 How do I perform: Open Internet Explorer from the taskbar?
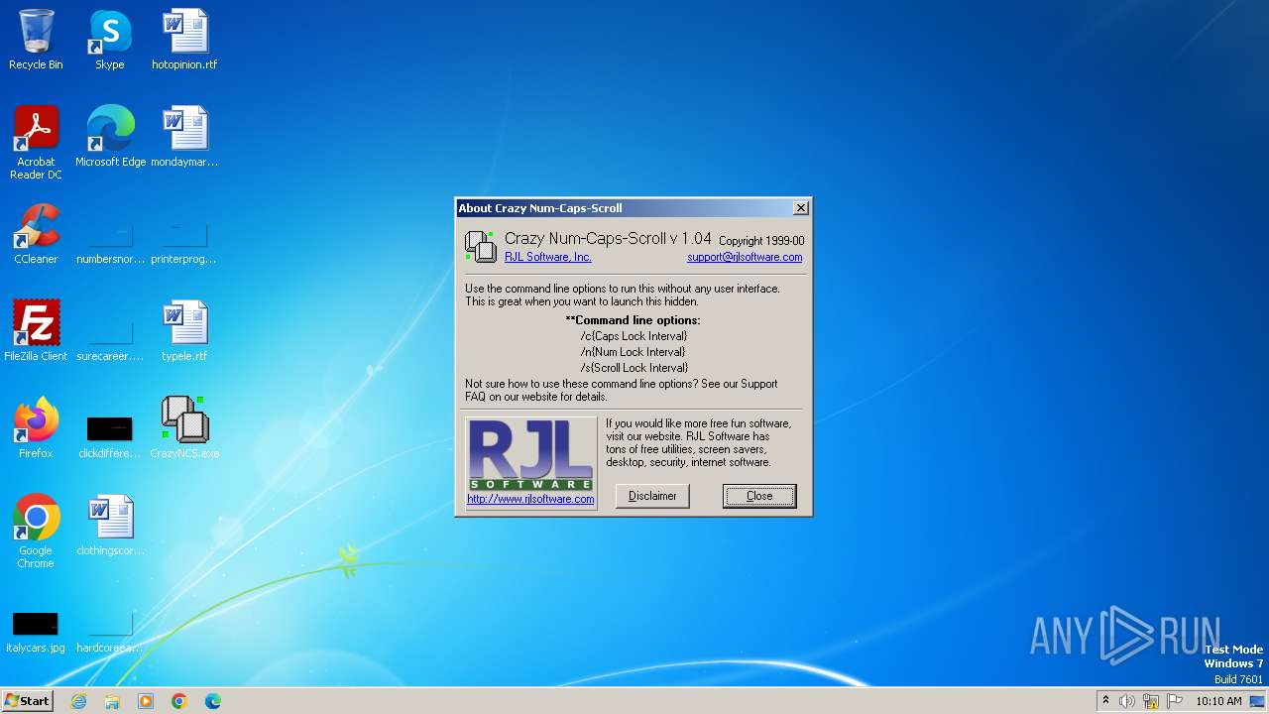coord(78,701)
